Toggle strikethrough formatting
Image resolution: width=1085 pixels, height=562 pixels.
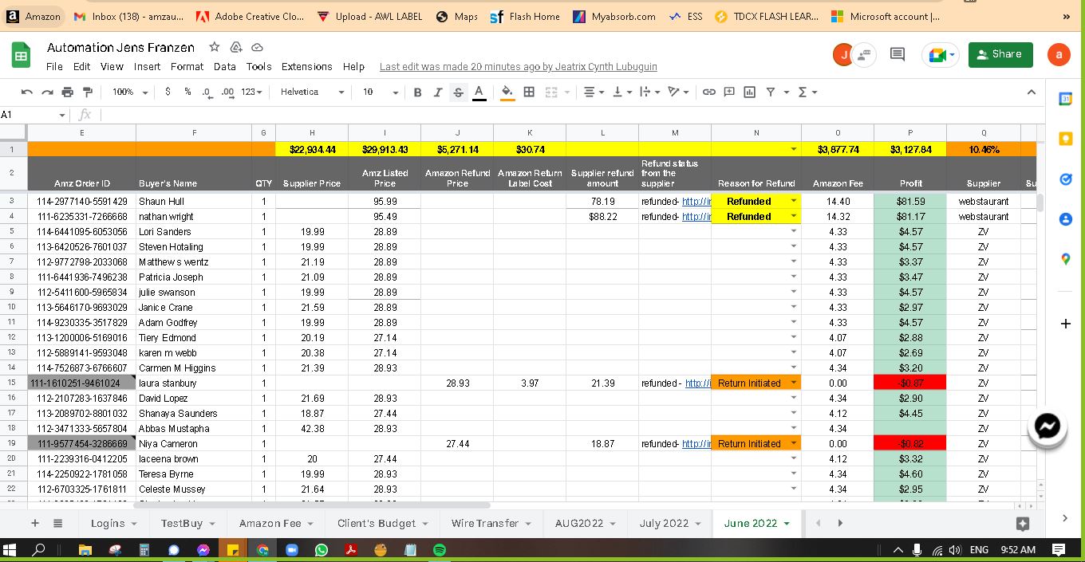[x=458, y=92]
